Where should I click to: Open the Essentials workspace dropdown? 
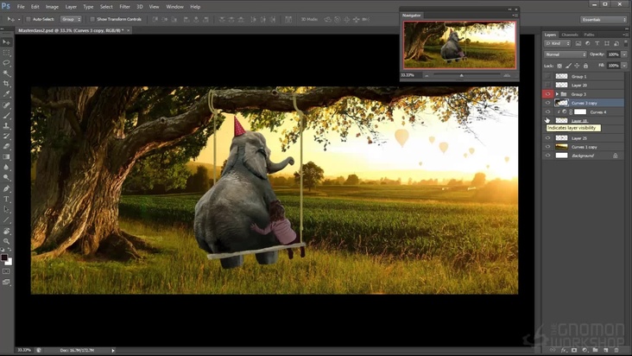coord(602,18)
